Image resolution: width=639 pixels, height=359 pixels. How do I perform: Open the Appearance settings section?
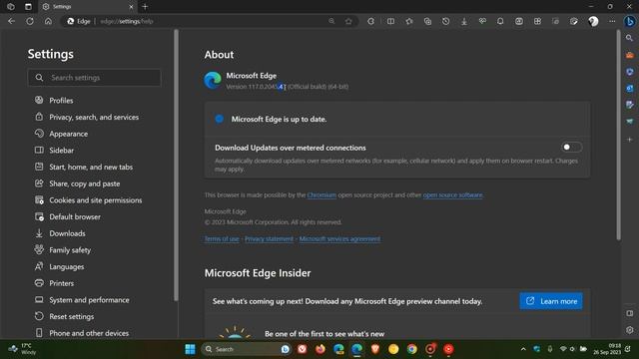tap(68, 134)
